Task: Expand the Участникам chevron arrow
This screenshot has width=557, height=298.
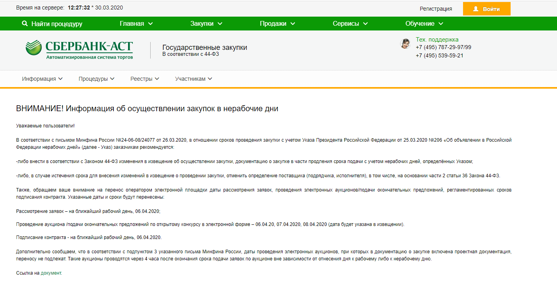Action: coord(210,79)
